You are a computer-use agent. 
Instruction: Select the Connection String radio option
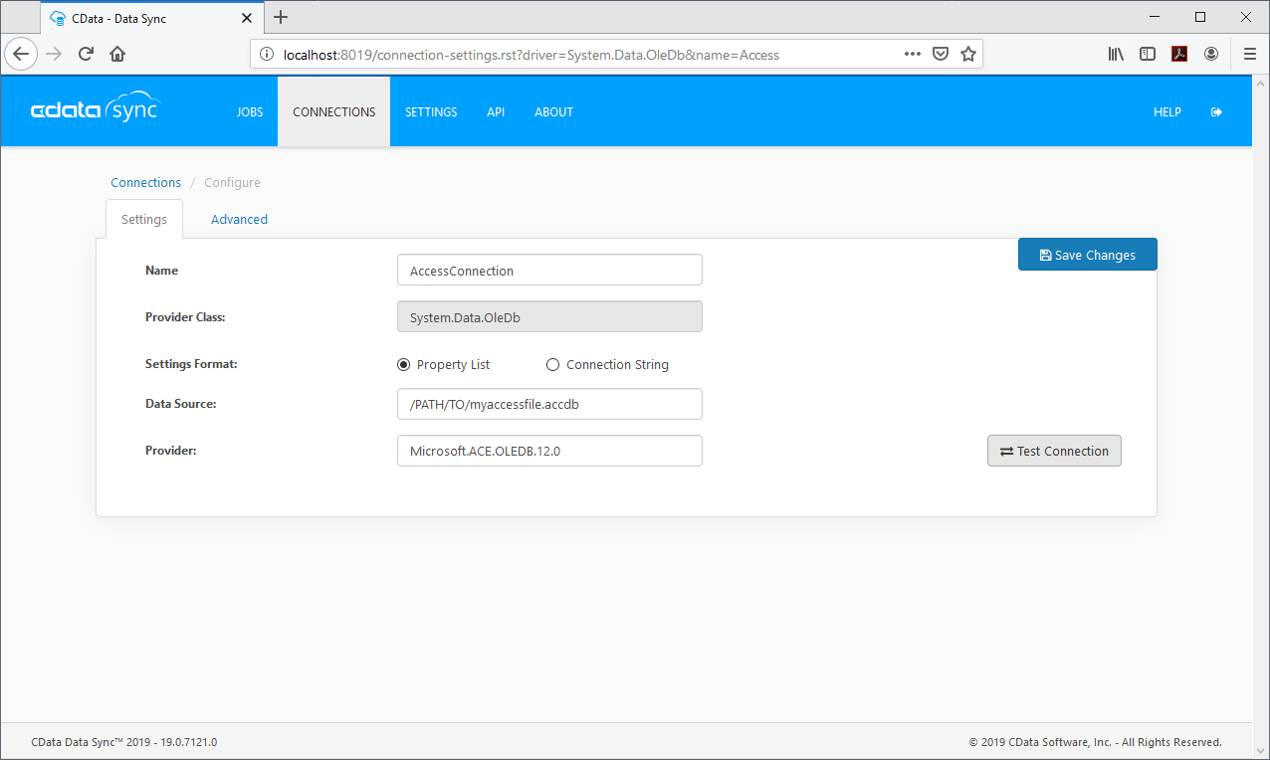point(553,365)
